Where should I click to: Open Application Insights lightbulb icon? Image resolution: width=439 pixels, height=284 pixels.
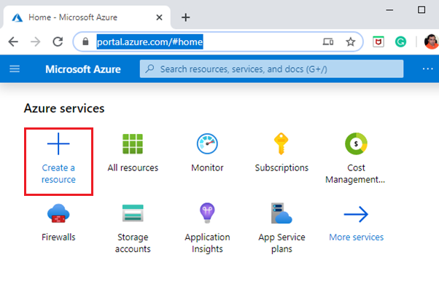(207, 213)
